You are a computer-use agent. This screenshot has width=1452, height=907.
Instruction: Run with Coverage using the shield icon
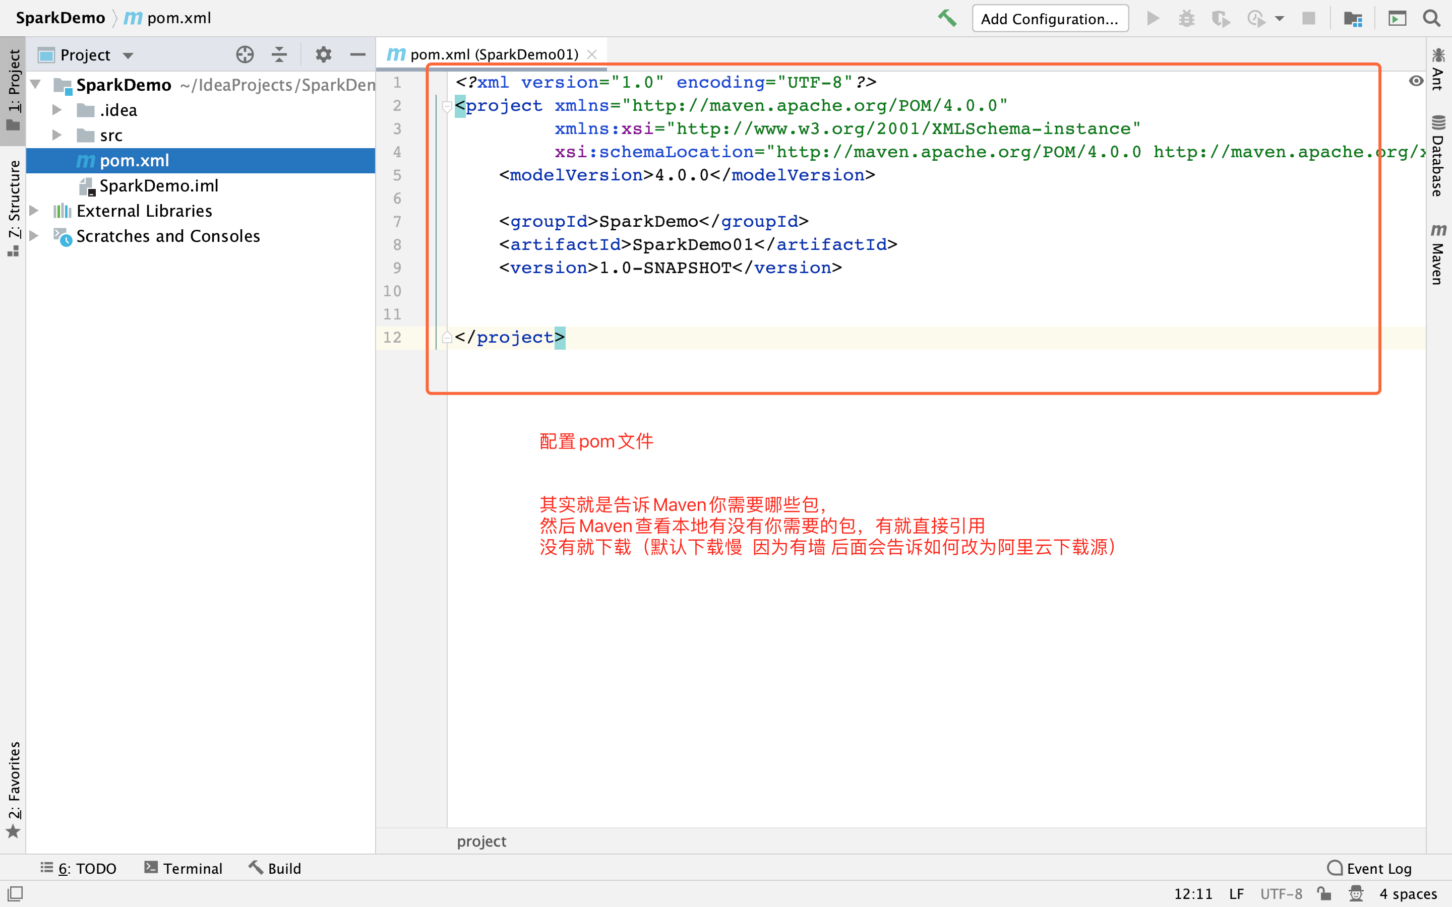pyautogui.click(x=1222, y=18)
